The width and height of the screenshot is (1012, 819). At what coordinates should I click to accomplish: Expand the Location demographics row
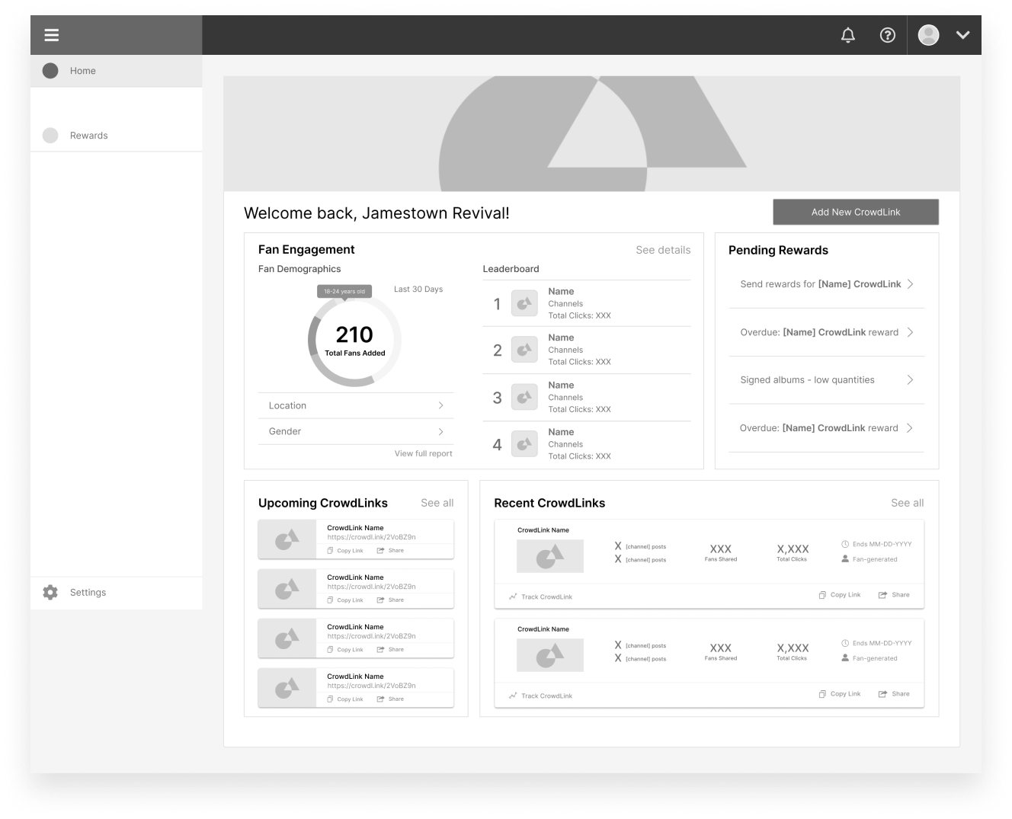(356, 406)
